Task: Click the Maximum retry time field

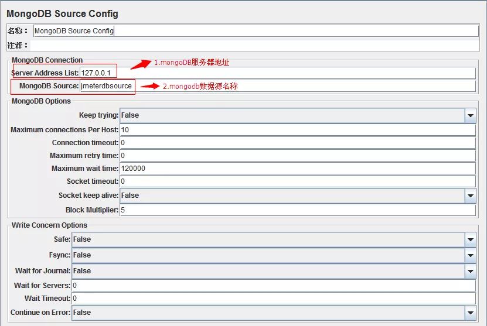Action: [x=298, y=156]
